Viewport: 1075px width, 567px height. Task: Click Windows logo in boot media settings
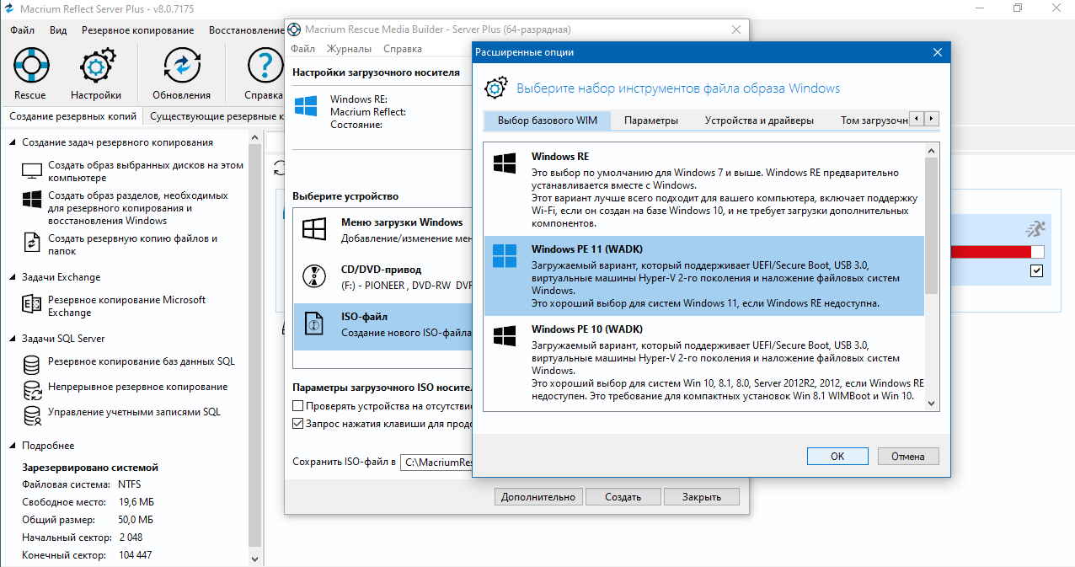click(x=305, y=106)
